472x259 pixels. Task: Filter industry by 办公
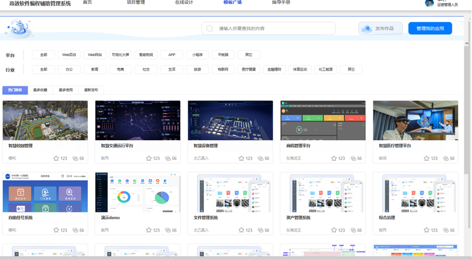click(69, 70)
